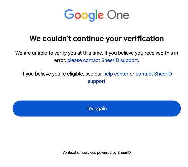
Task: Open the please contact SheerID support link
Action: [102, 60]
